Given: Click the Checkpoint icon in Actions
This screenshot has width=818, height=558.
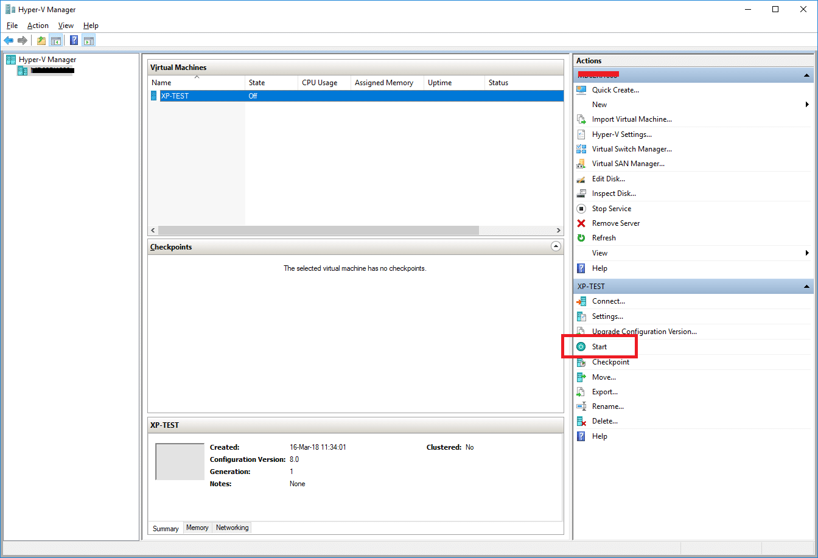Looking at the screenshot, I should pos(581,362).
